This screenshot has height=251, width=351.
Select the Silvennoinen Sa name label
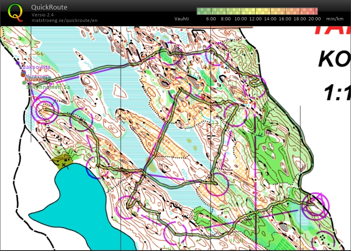(x=48, y=87)
